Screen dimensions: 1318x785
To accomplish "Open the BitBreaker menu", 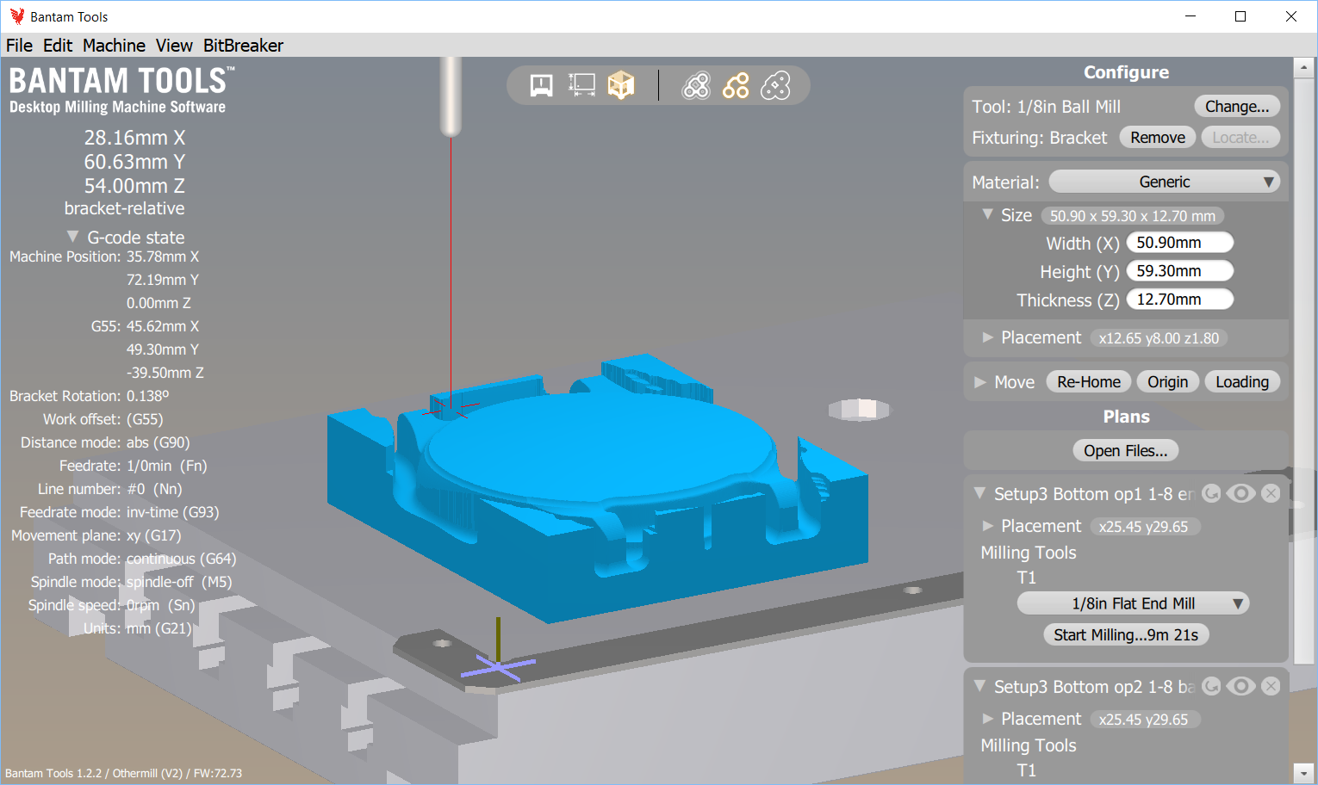I will pyautogui.click(x=243, y=45).
